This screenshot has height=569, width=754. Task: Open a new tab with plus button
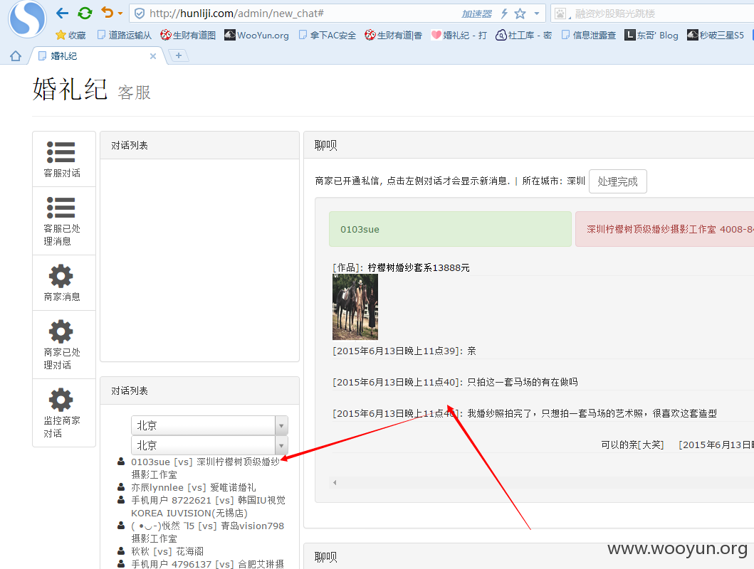[179, 55]
